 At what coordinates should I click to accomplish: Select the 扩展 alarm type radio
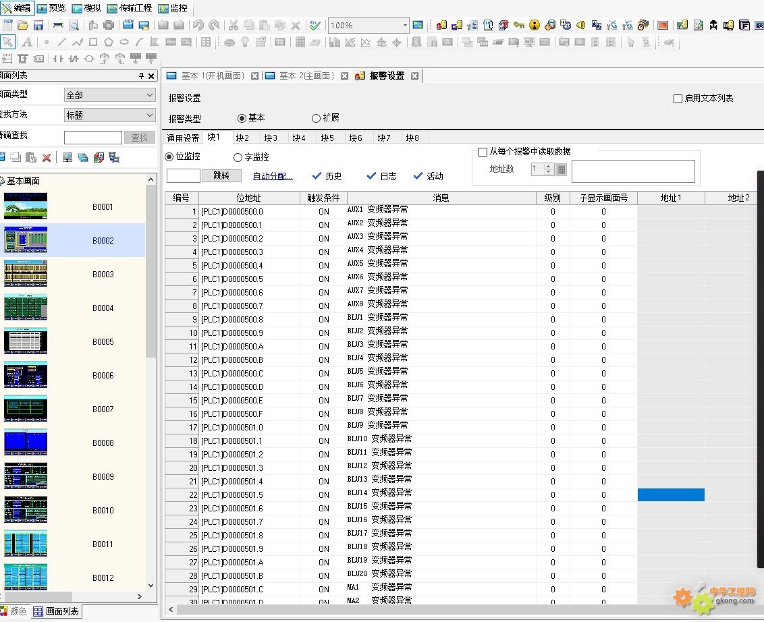[316, 118]
